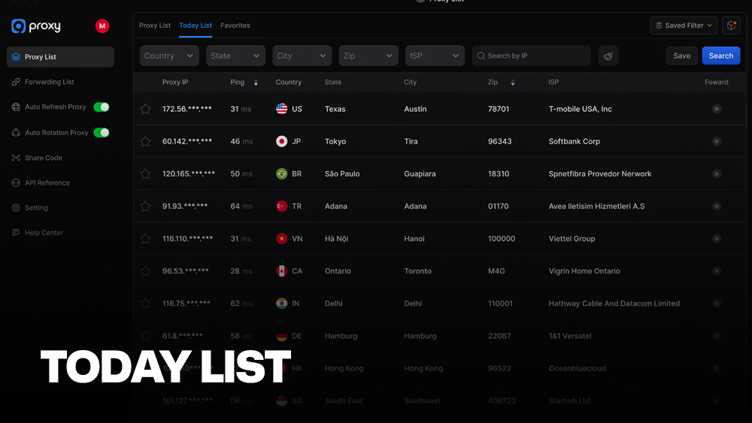Click the India flag icon
The width and height of the screenshot is (752, 423).
coord(281,304)
